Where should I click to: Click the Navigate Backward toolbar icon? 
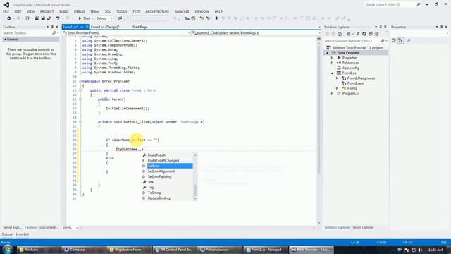click(9, 18)
